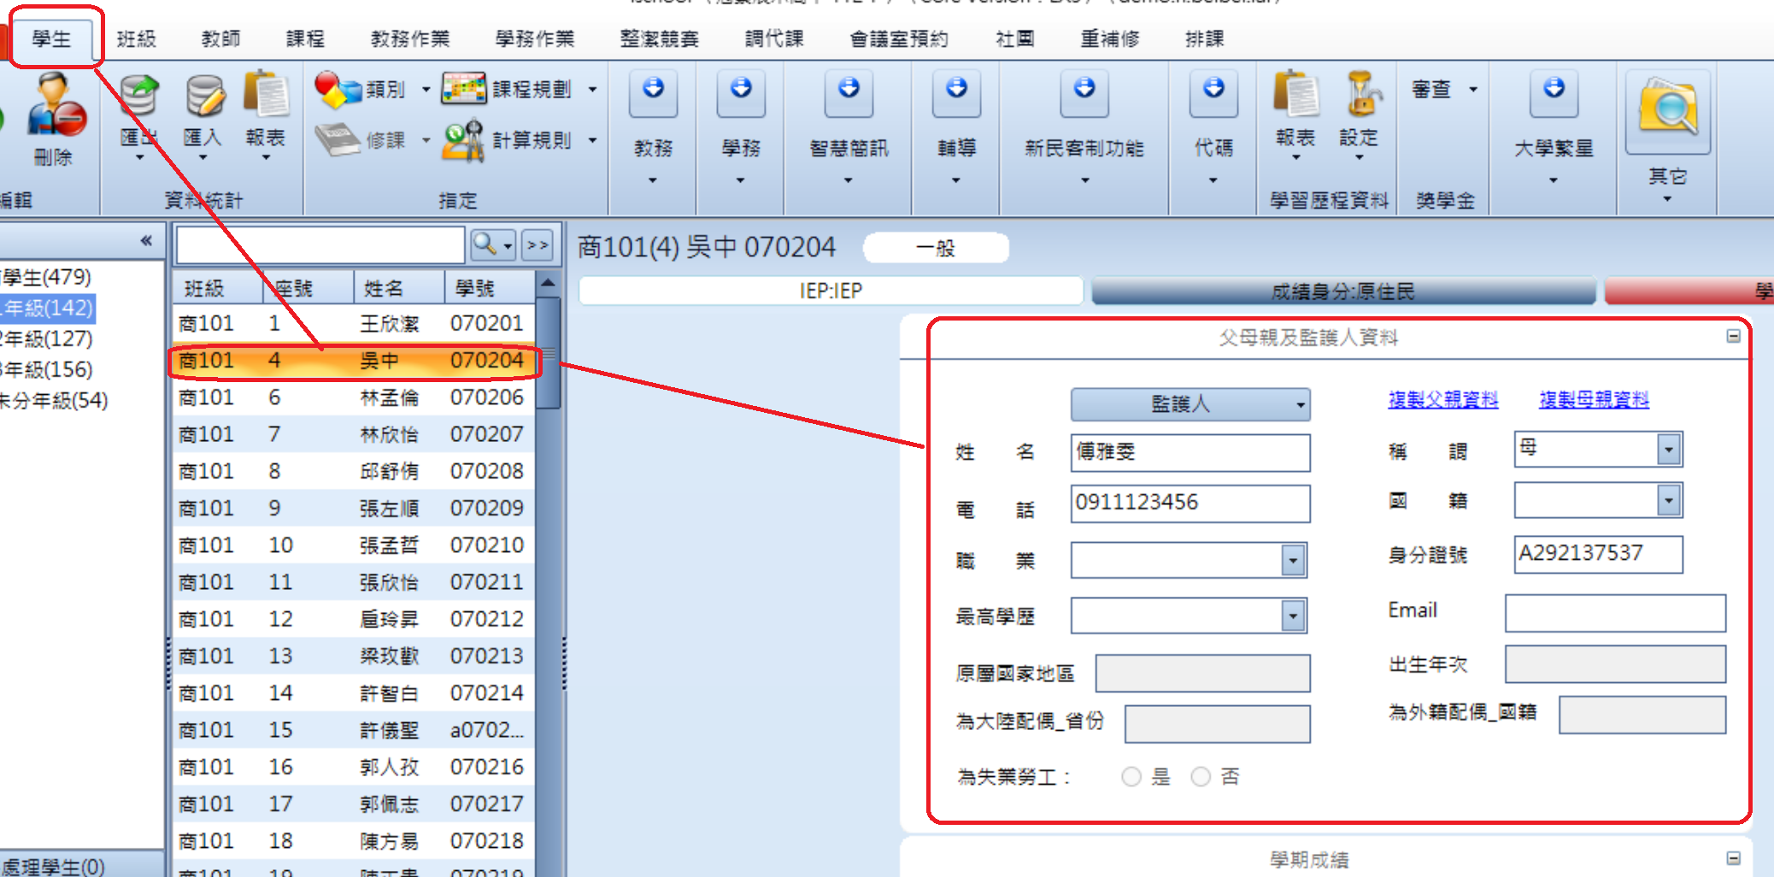Switch to the 排課 tab
The width and height of the screenshot is (1774, 877).
[x=1205, y=38]
